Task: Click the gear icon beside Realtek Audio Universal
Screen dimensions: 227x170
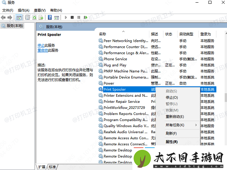Action: (x=101, y=132)
